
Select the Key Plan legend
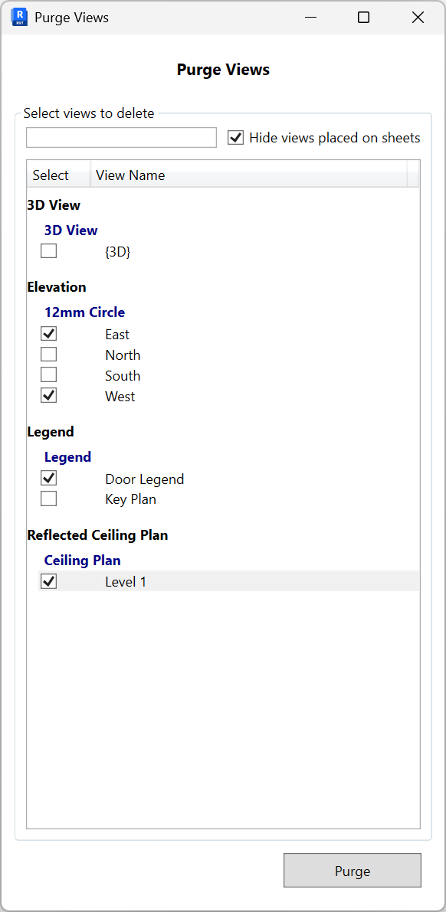pos(48,498)
